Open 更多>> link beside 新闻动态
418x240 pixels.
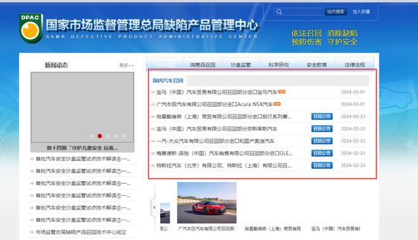pos(127,66)
